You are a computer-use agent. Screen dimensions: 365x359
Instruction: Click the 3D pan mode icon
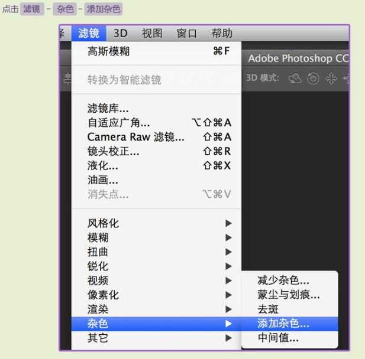point(331,79)
